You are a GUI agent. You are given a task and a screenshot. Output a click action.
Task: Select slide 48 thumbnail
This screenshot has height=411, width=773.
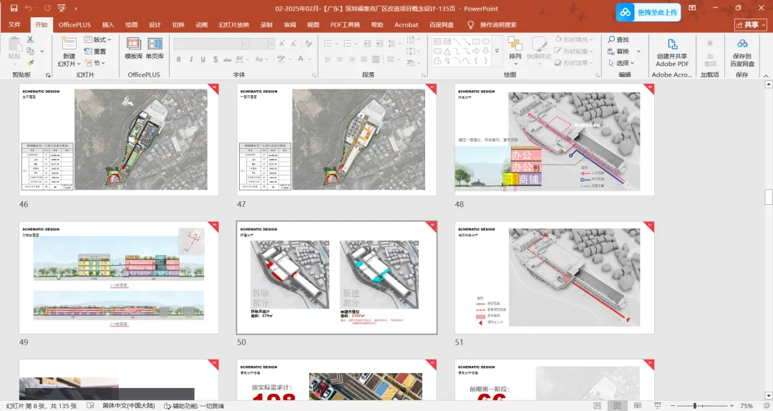pos(555,140)
